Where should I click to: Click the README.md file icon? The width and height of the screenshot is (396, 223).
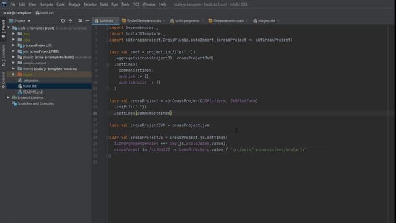[20, 92]
